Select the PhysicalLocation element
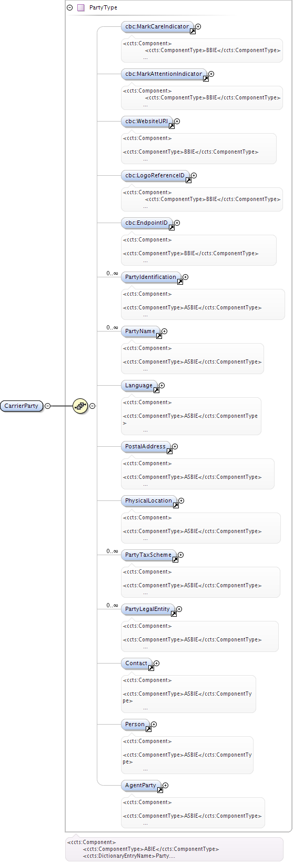Screen dimensions: 293x863 click(x=149, y=501)
